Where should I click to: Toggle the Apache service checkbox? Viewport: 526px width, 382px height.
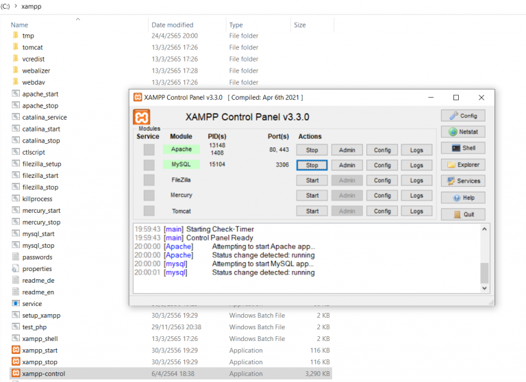tap(149, 150)
